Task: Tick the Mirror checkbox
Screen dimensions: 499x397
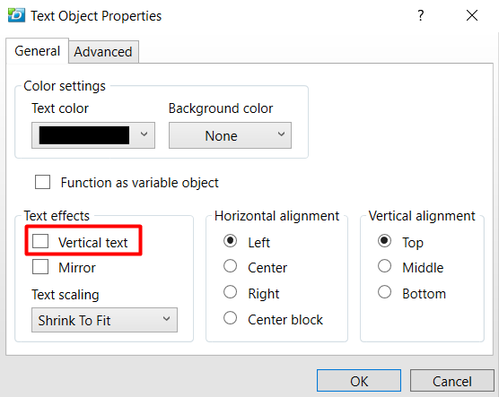Action: tap(40, 267)
